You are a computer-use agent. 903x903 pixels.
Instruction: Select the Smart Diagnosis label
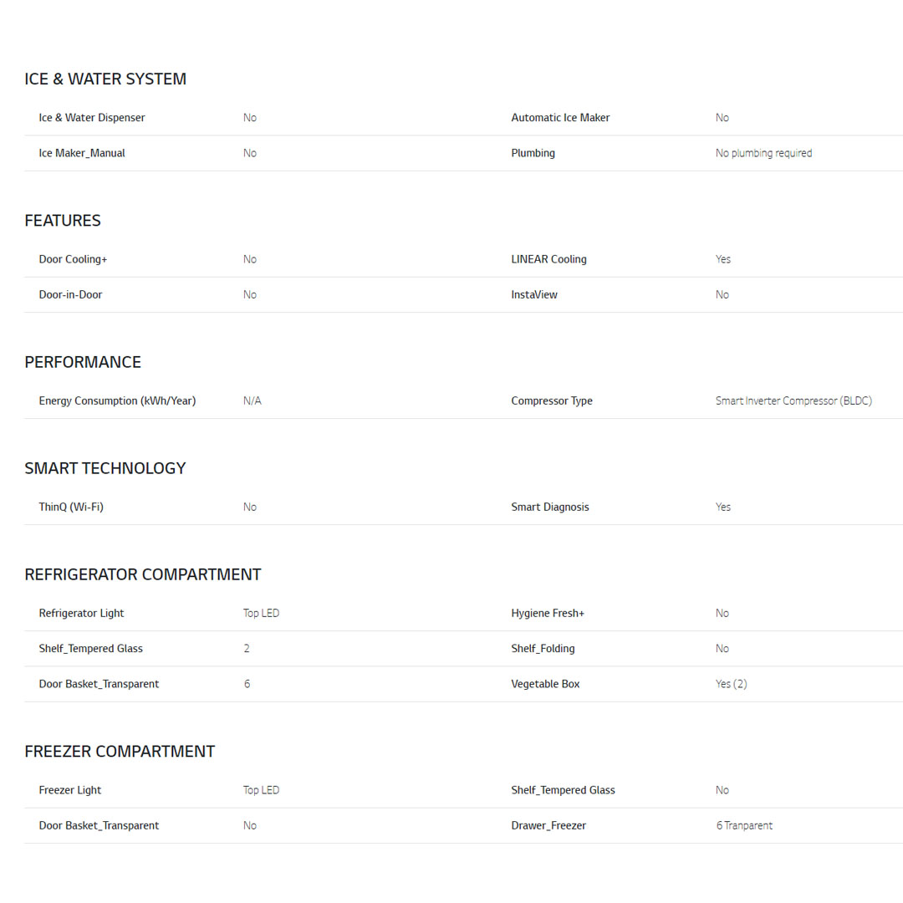[550, 507]
